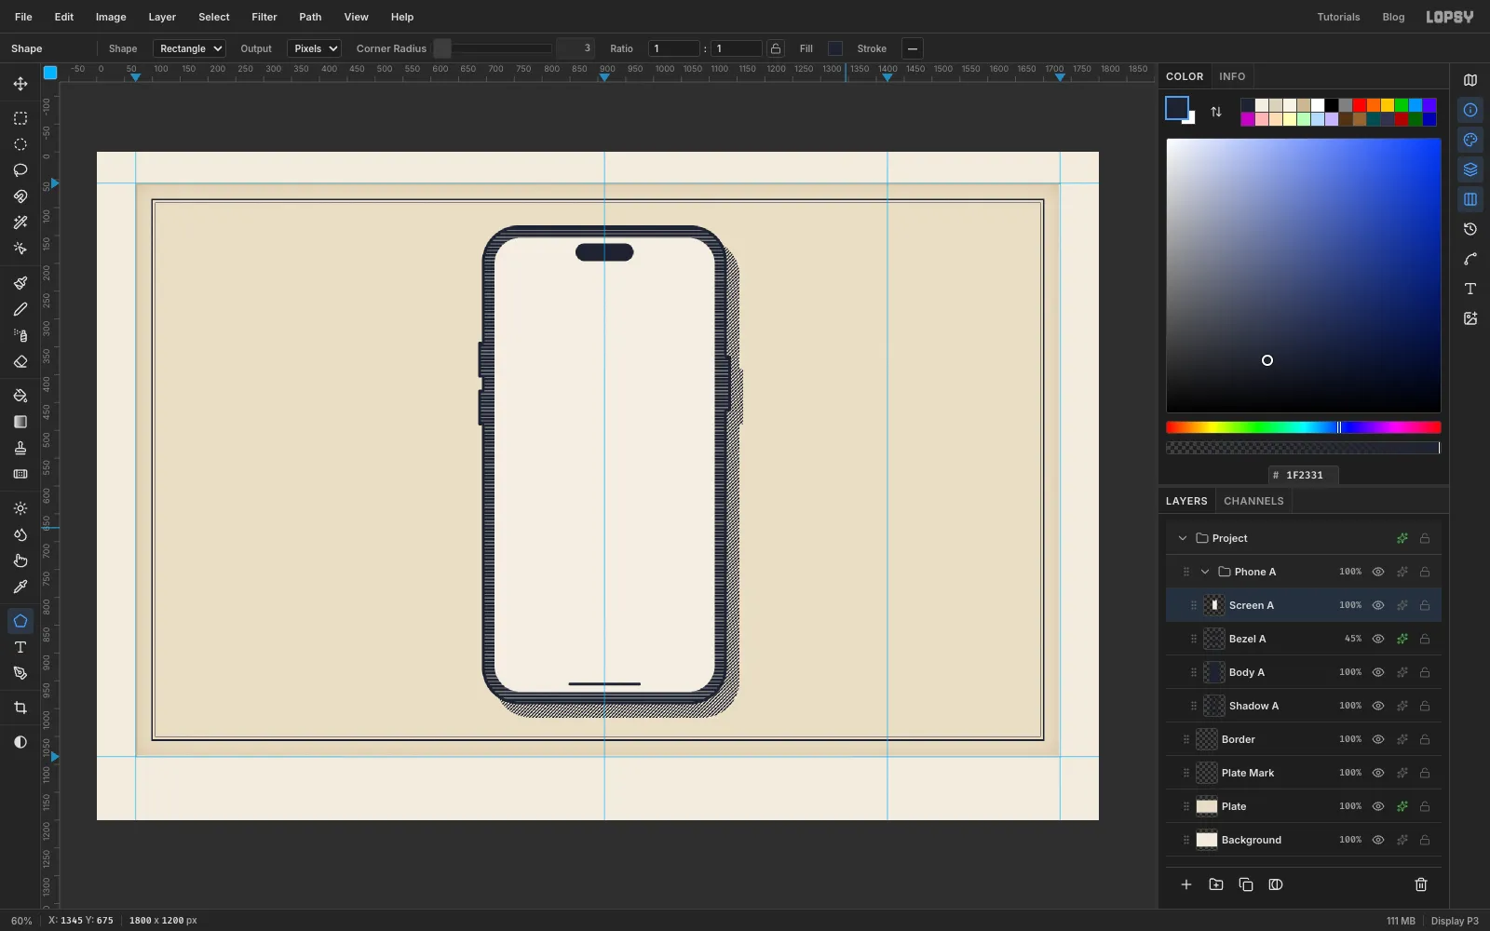This screenshot has width=1490, height=931.
Task: Open the Stroke setting button
Action: coord(913,48)
